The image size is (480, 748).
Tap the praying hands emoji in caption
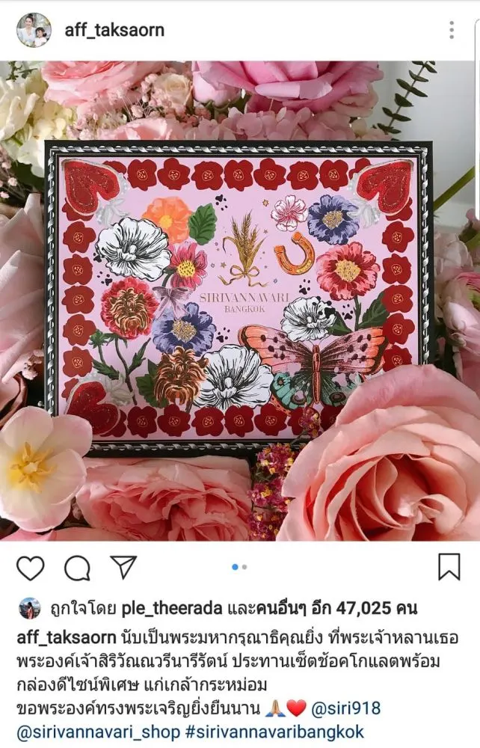pos(275,708)
